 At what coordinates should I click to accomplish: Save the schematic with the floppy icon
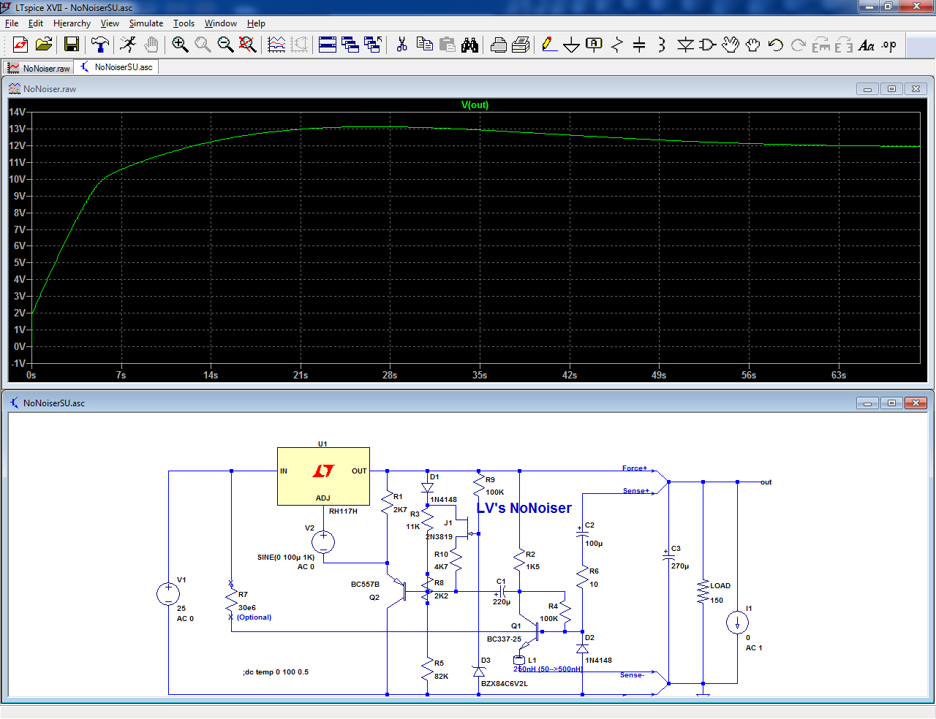click(x=71, y=45)
